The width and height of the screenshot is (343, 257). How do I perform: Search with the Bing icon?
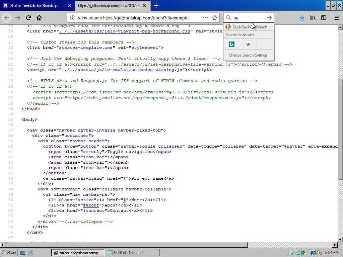(x=232, y=45)
